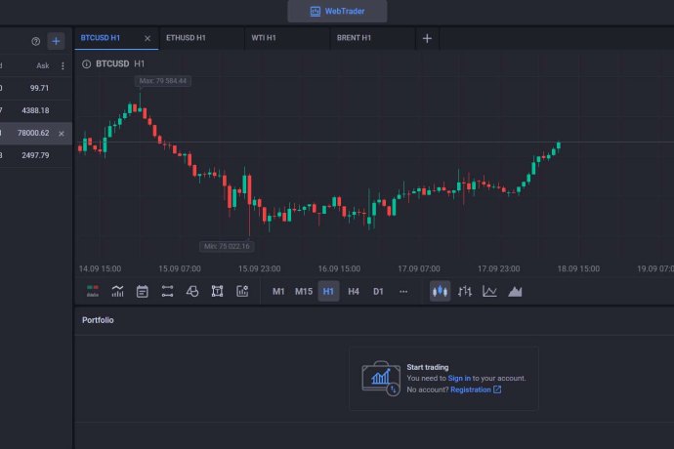
Task: Click the BTCUSD info icon
Action: 86,64
